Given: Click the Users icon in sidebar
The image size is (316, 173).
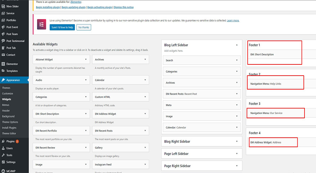Looking at the screenshot, I should [3, 148].
